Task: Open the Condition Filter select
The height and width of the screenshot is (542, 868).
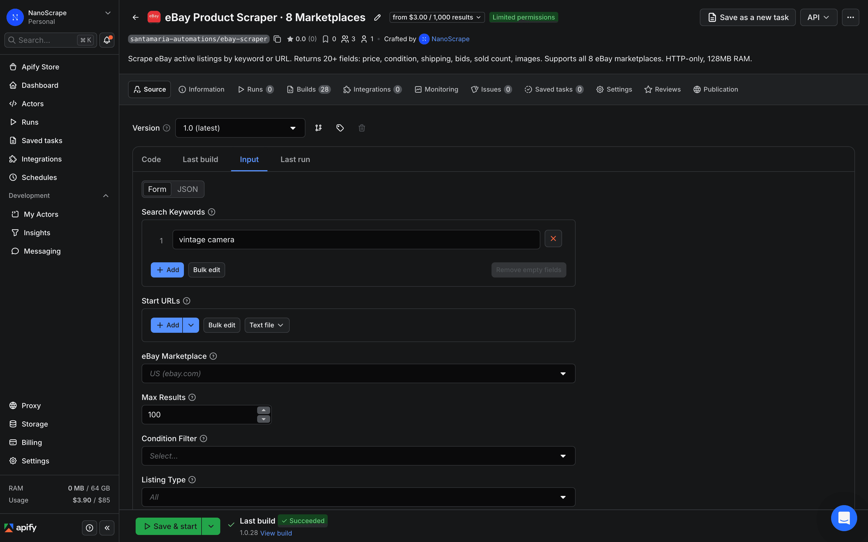Action: (358, 456)
